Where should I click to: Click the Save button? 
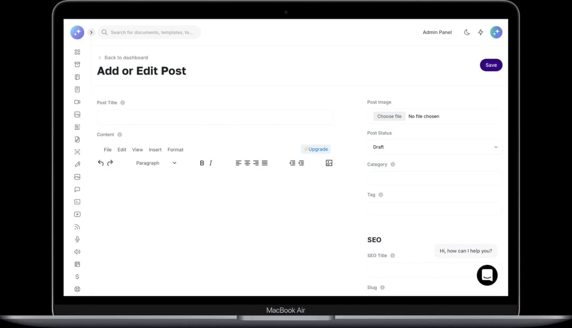(491, 65)
